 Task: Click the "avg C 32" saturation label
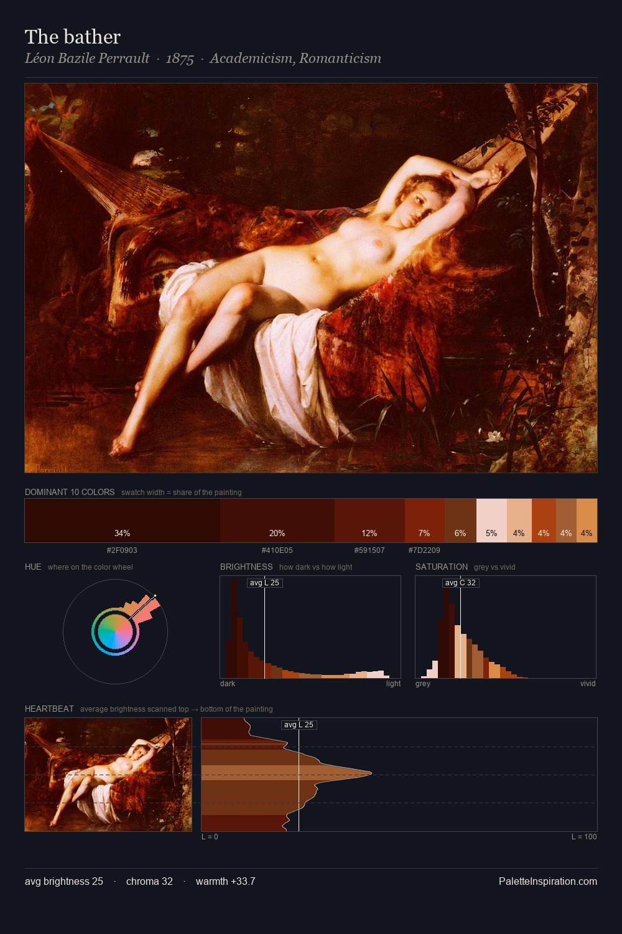click(460, 583)
